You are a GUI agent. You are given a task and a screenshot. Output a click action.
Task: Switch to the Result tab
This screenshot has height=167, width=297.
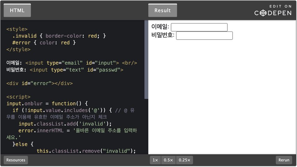tap(162, 11)
